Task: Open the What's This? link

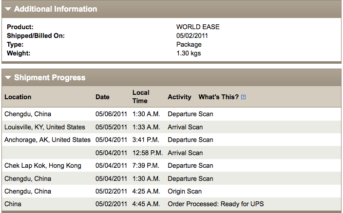Action: [218, 97]
